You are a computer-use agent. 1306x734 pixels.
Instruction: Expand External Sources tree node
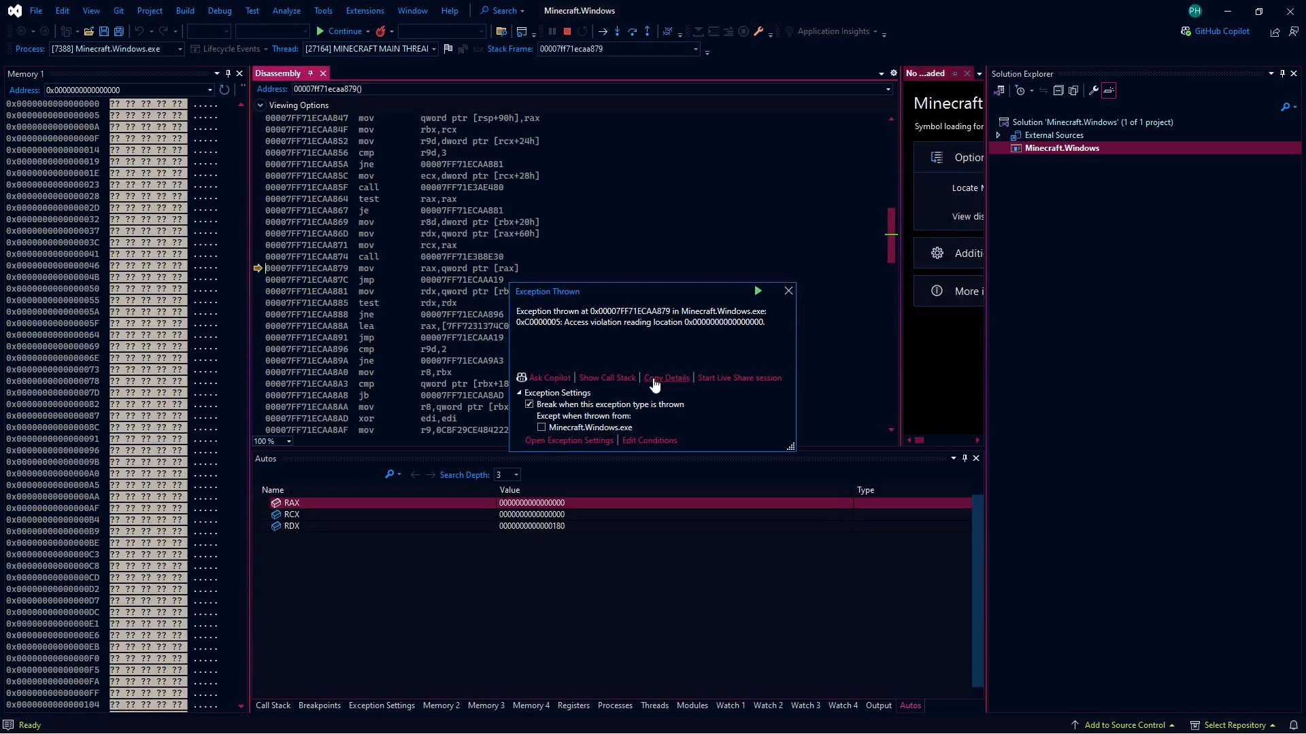click(x=998, y=135)
